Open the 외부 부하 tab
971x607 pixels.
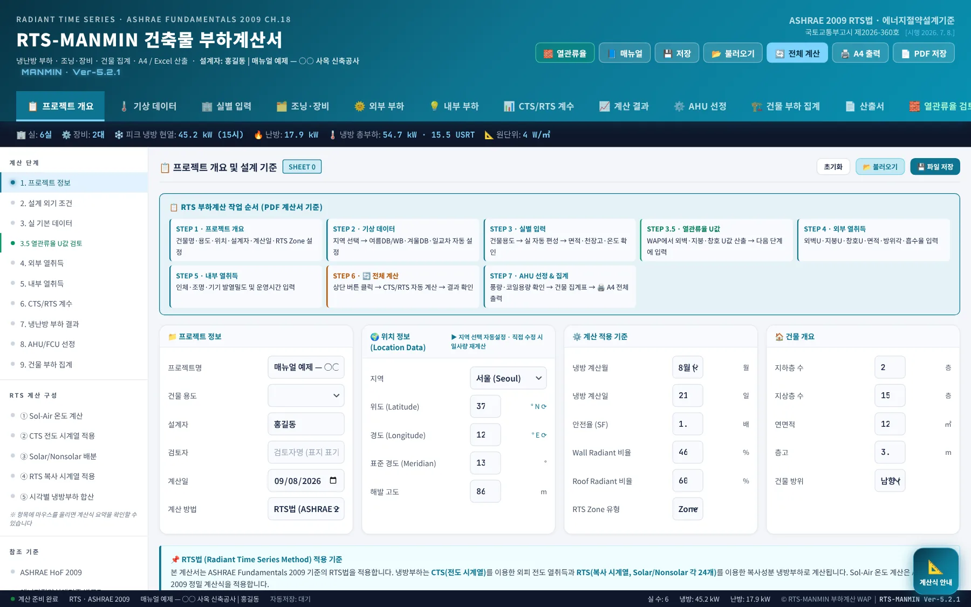pyautogui.click(x=379, y=106)
